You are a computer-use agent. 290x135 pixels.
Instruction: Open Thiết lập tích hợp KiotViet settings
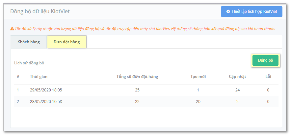coord(251,12)
